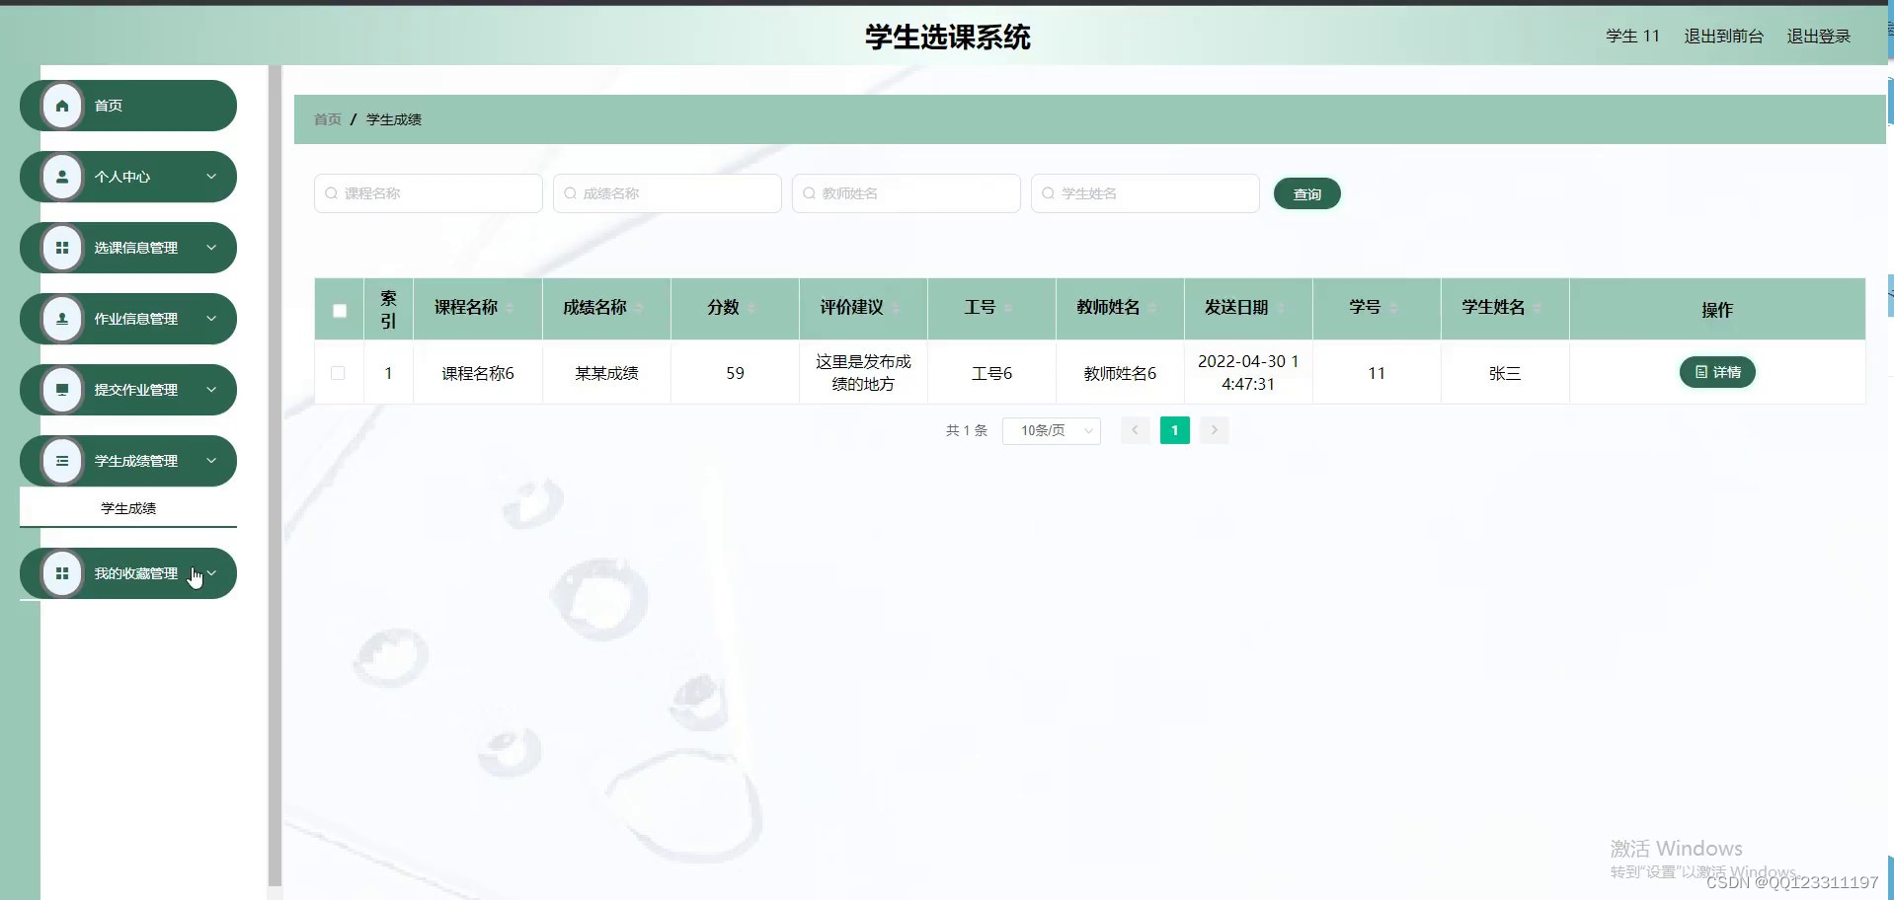
Task: Go to previous page arrow
Action: pos(1135,430)
